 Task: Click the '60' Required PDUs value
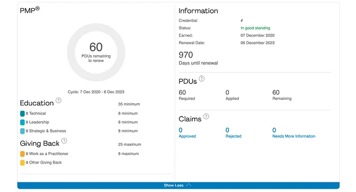182,92
